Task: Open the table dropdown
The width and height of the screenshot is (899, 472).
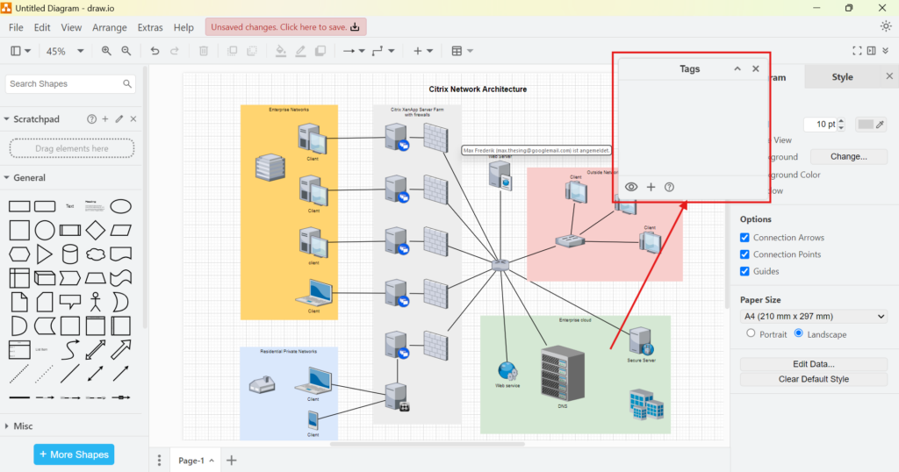Action: [x=462, y=51]
